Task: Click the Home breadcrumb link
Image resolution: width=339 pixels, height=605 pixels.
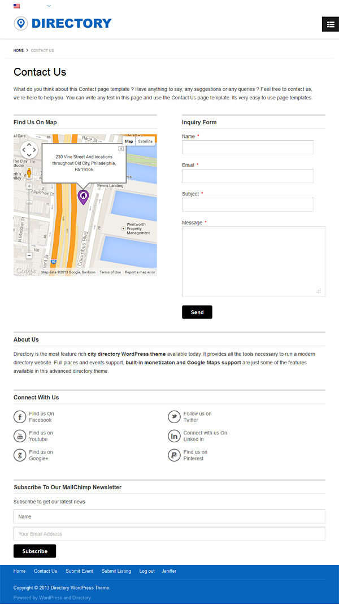Action: point(19,50)
